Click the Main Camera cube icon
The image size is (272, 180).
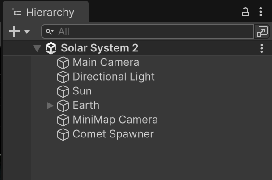(x=63, y=63)
